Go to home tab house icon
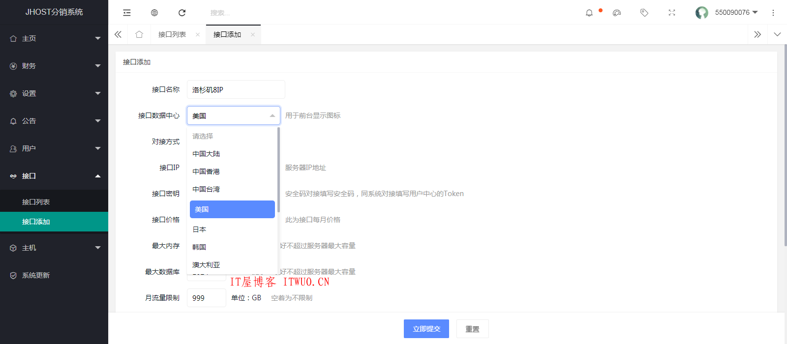 pos(139,34)
